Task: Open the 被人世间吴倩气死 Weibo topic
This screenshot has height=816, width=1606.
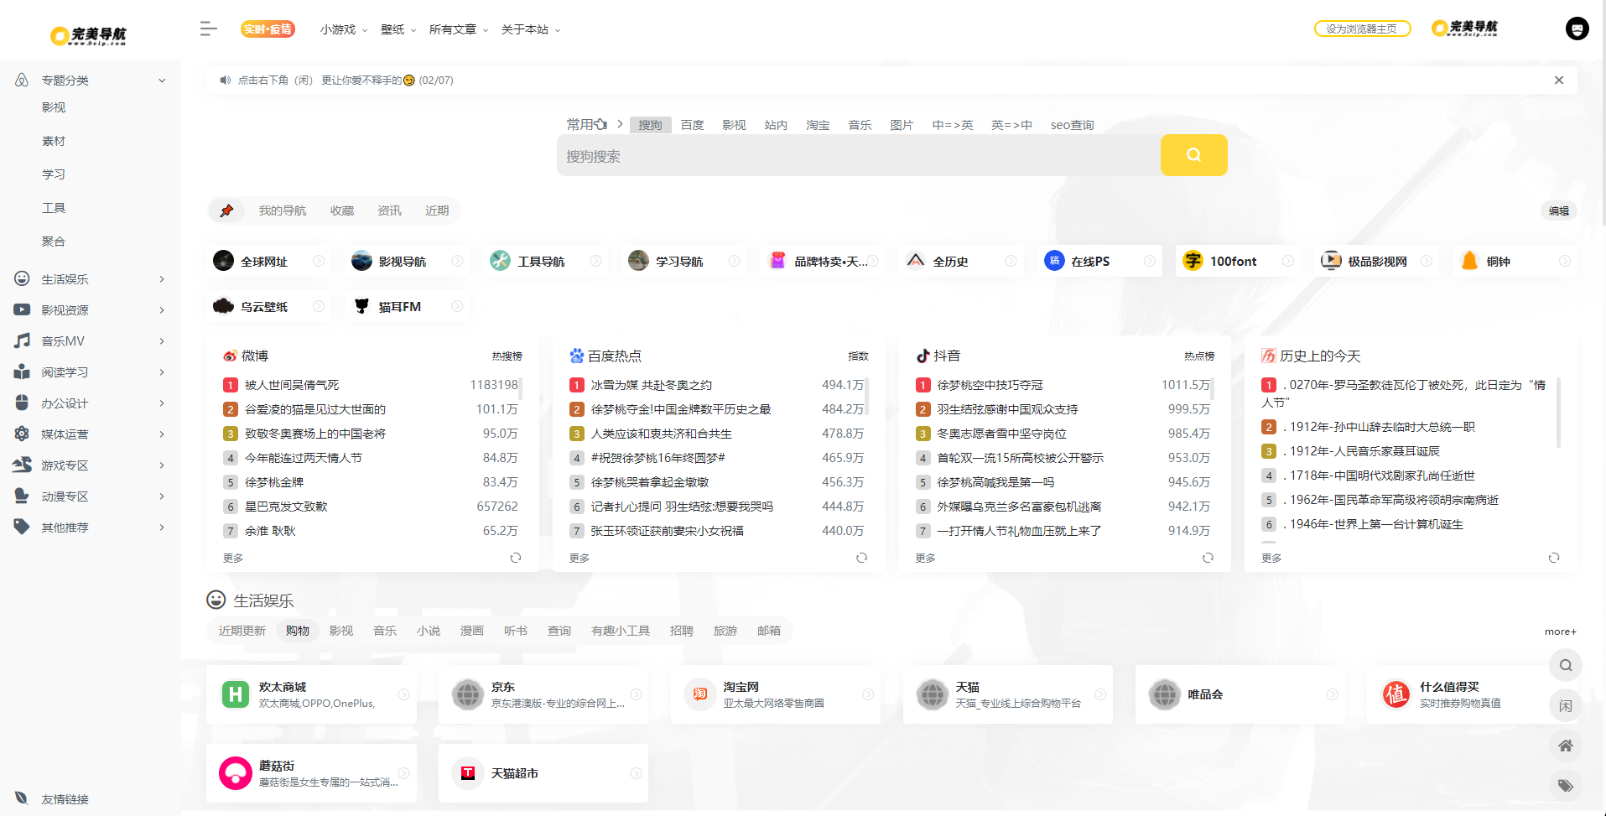Action: click(292, 385)
